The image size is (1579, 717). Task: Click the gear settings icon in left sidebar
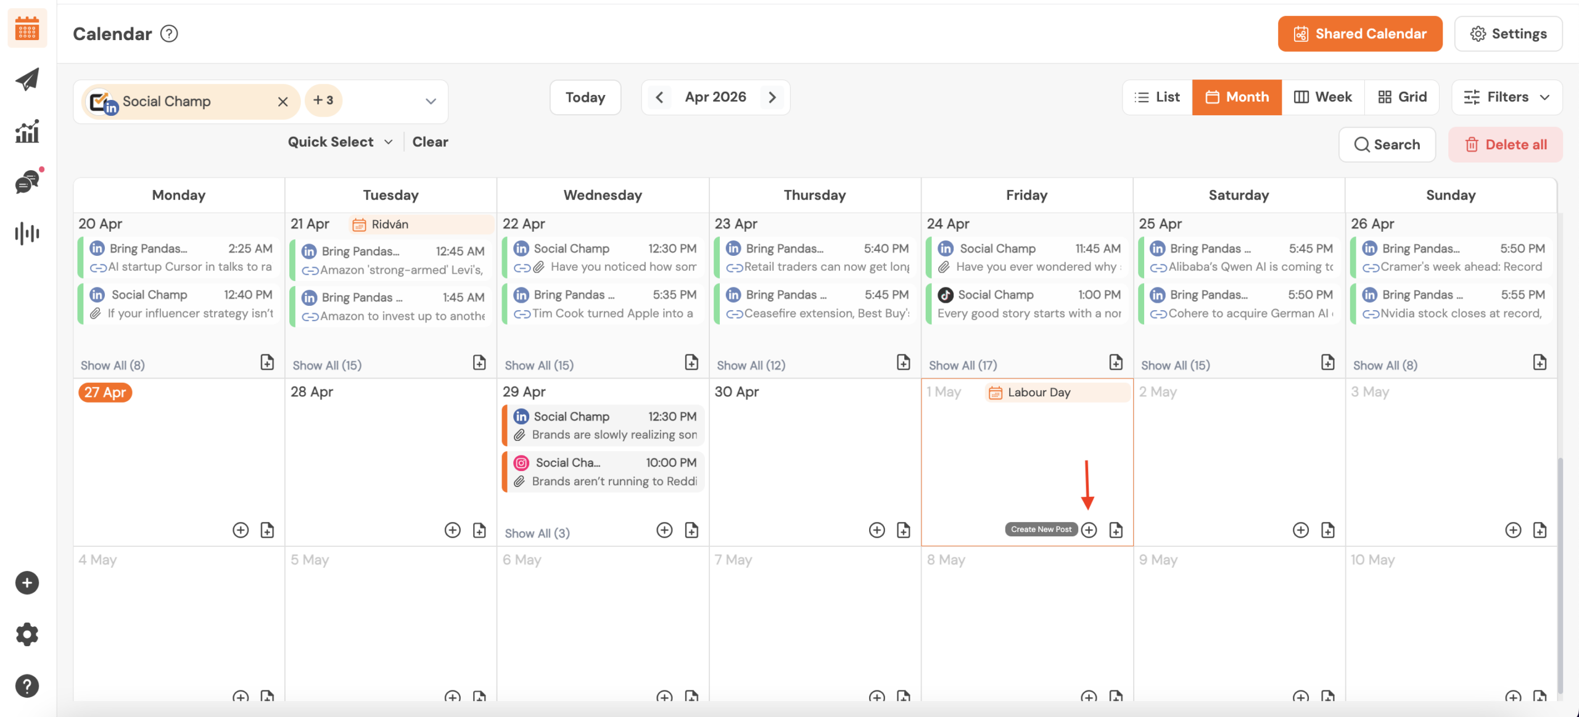pos(27,634)
